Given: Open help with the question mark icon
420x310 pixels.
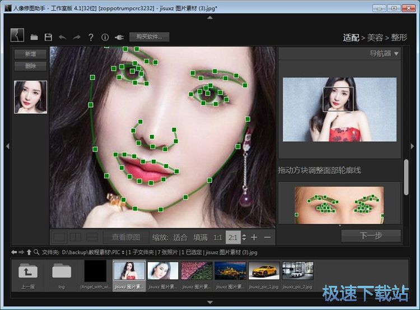Looking at the screenshot, I should pyautogui.click(x=91, y=37).
